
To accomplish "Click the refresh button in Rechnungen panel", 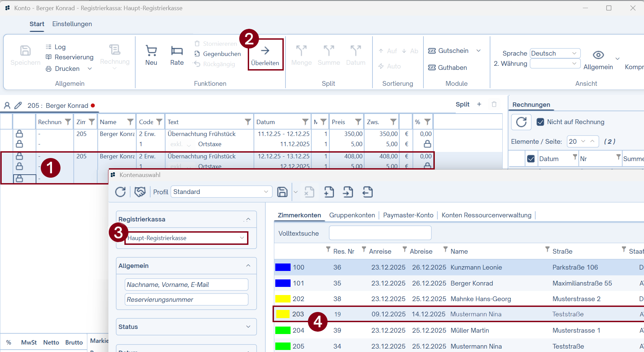I will [521, 122].
